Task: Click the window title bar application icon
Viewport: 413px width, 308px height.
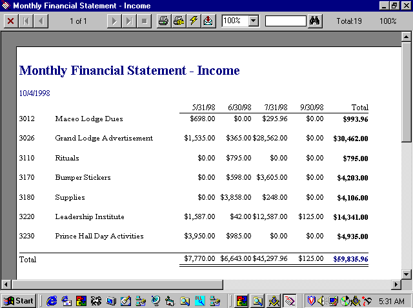Action: (x=6, y=6)
